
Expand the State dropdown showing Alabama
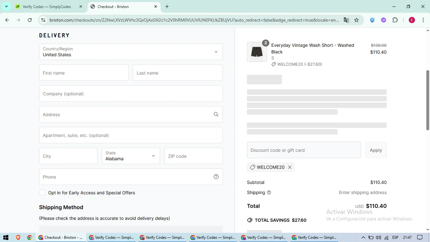[x=131, y=156]
